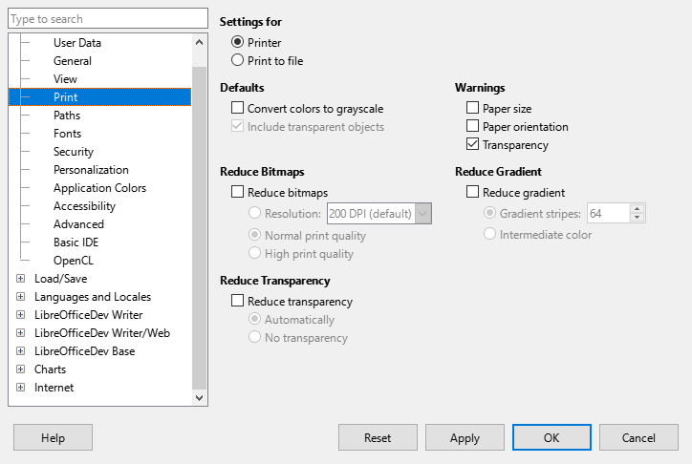Open the Resolution DPI dropdown

coord(422,214)
